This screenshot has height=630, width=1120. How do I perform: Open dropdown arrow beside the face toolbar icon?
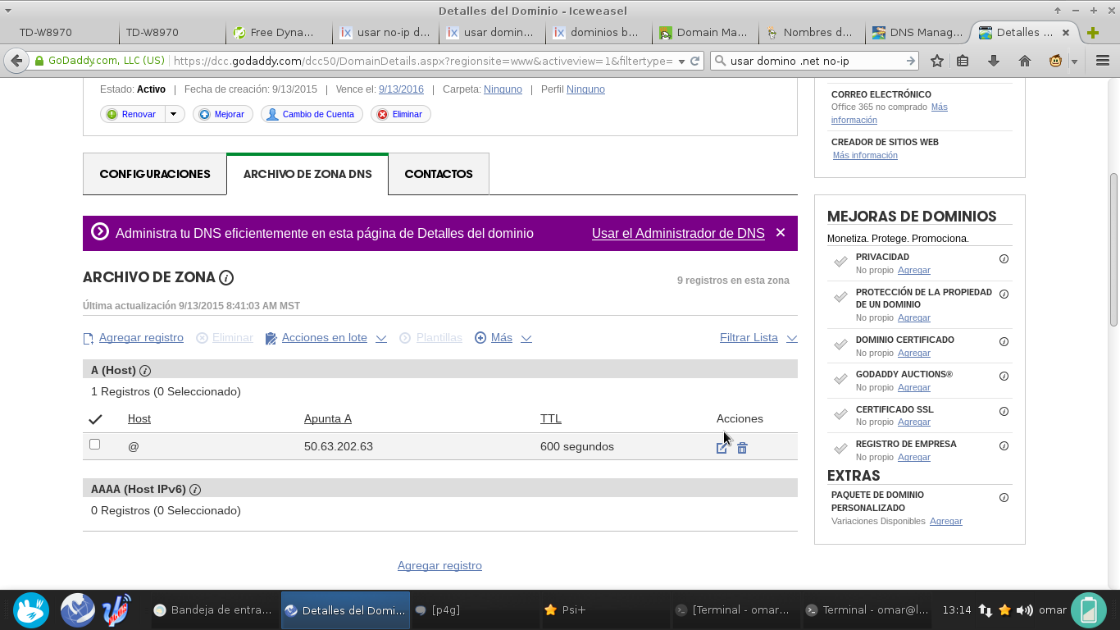click(x=1074, y=62)
